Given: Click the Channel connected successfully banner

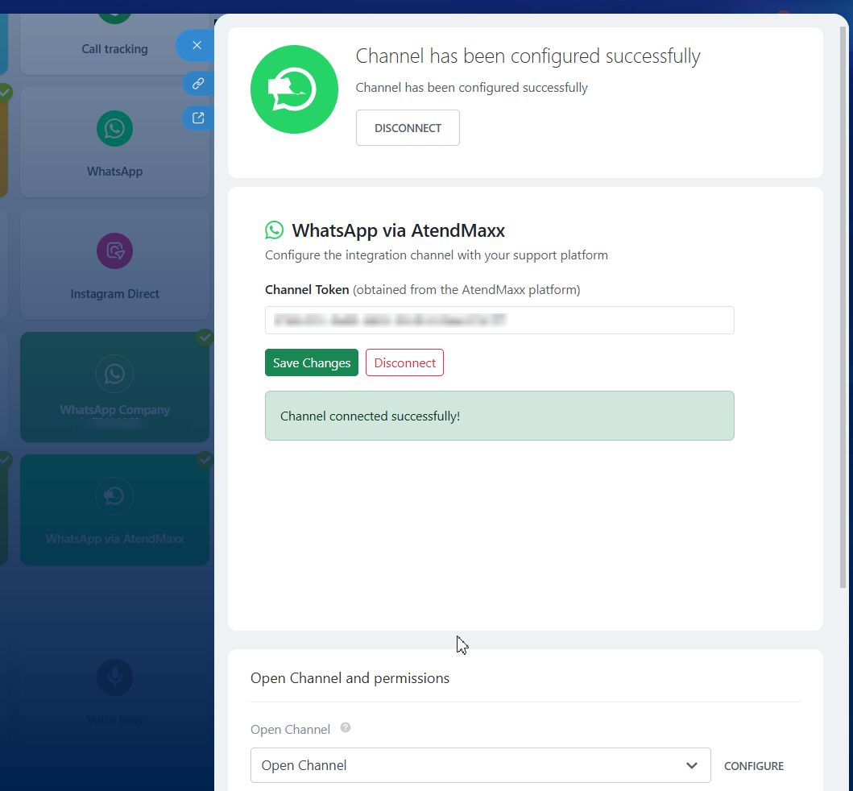Looking at the screenshot, I should (x=499, y=416).
